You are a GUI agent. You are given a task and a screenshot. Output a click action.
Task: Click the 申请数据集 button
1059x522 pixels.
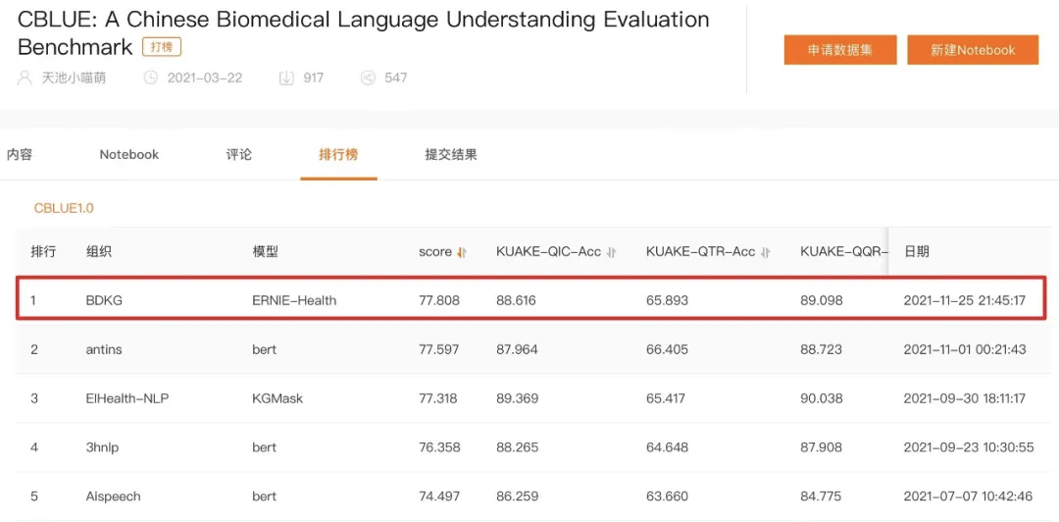click(840, 50)
